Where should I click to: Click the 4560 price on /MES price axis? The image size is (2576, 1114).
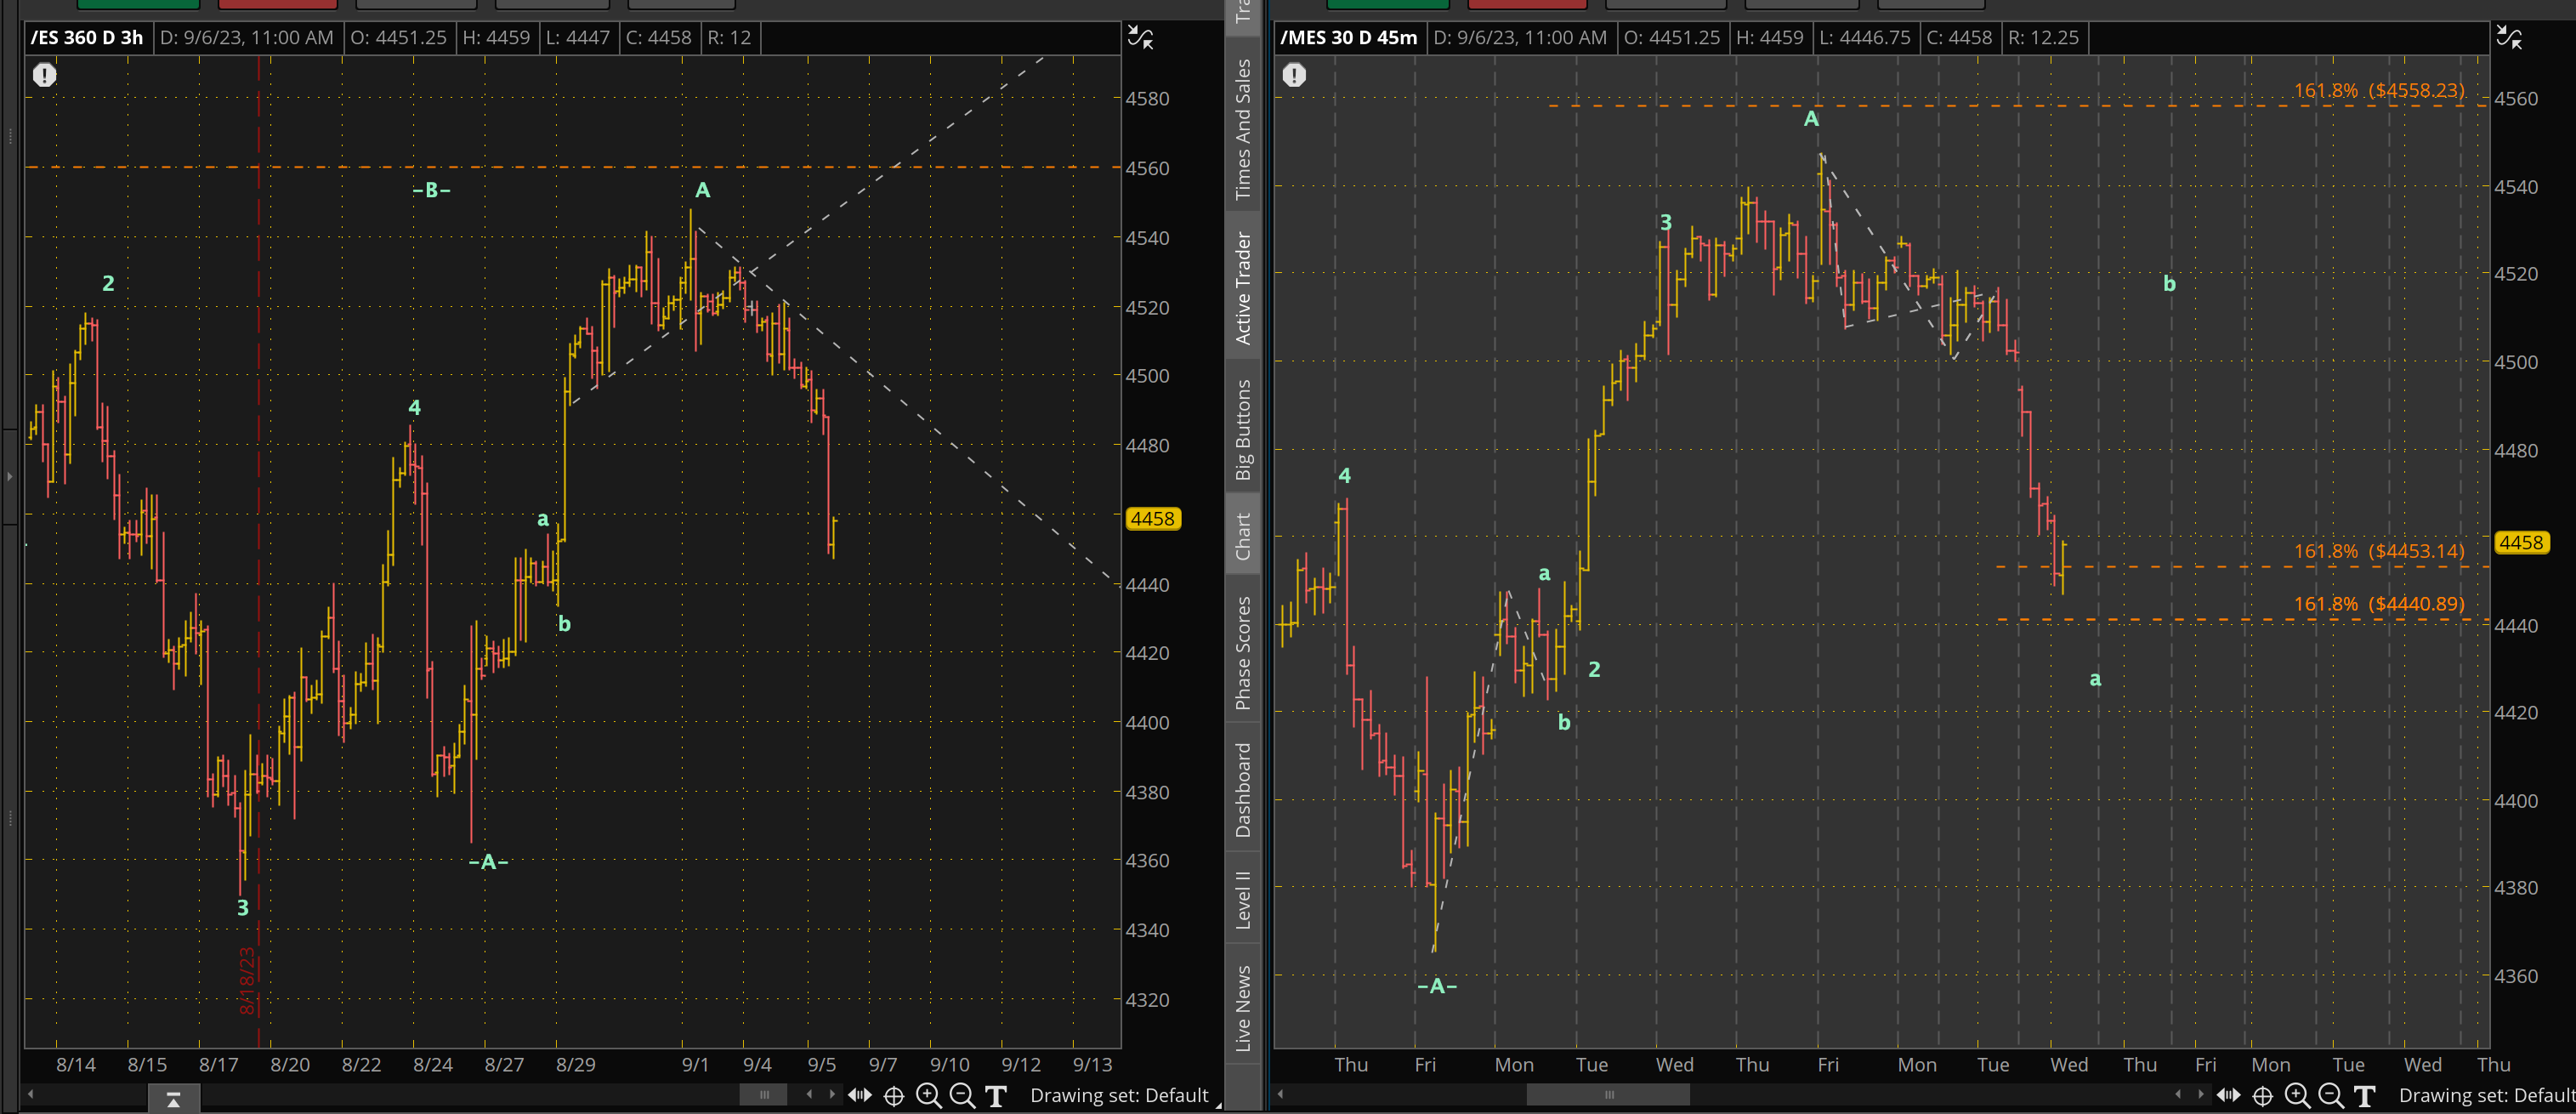pos(2516,99)
